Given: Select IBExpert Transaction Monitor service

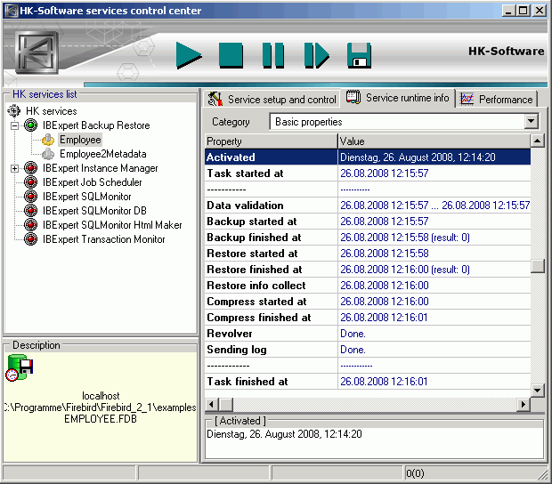Looking at the screenshot, I should pyautogui.click(x=103, y=239).
